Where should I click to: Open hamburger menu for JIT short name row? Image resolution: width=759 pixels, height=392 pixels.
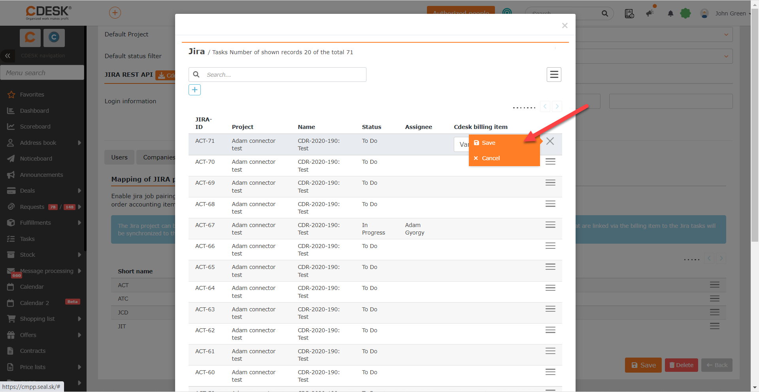coord(714,326)
